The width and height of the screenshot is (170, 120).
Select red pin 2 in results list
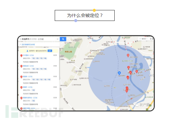click(21, 66)
